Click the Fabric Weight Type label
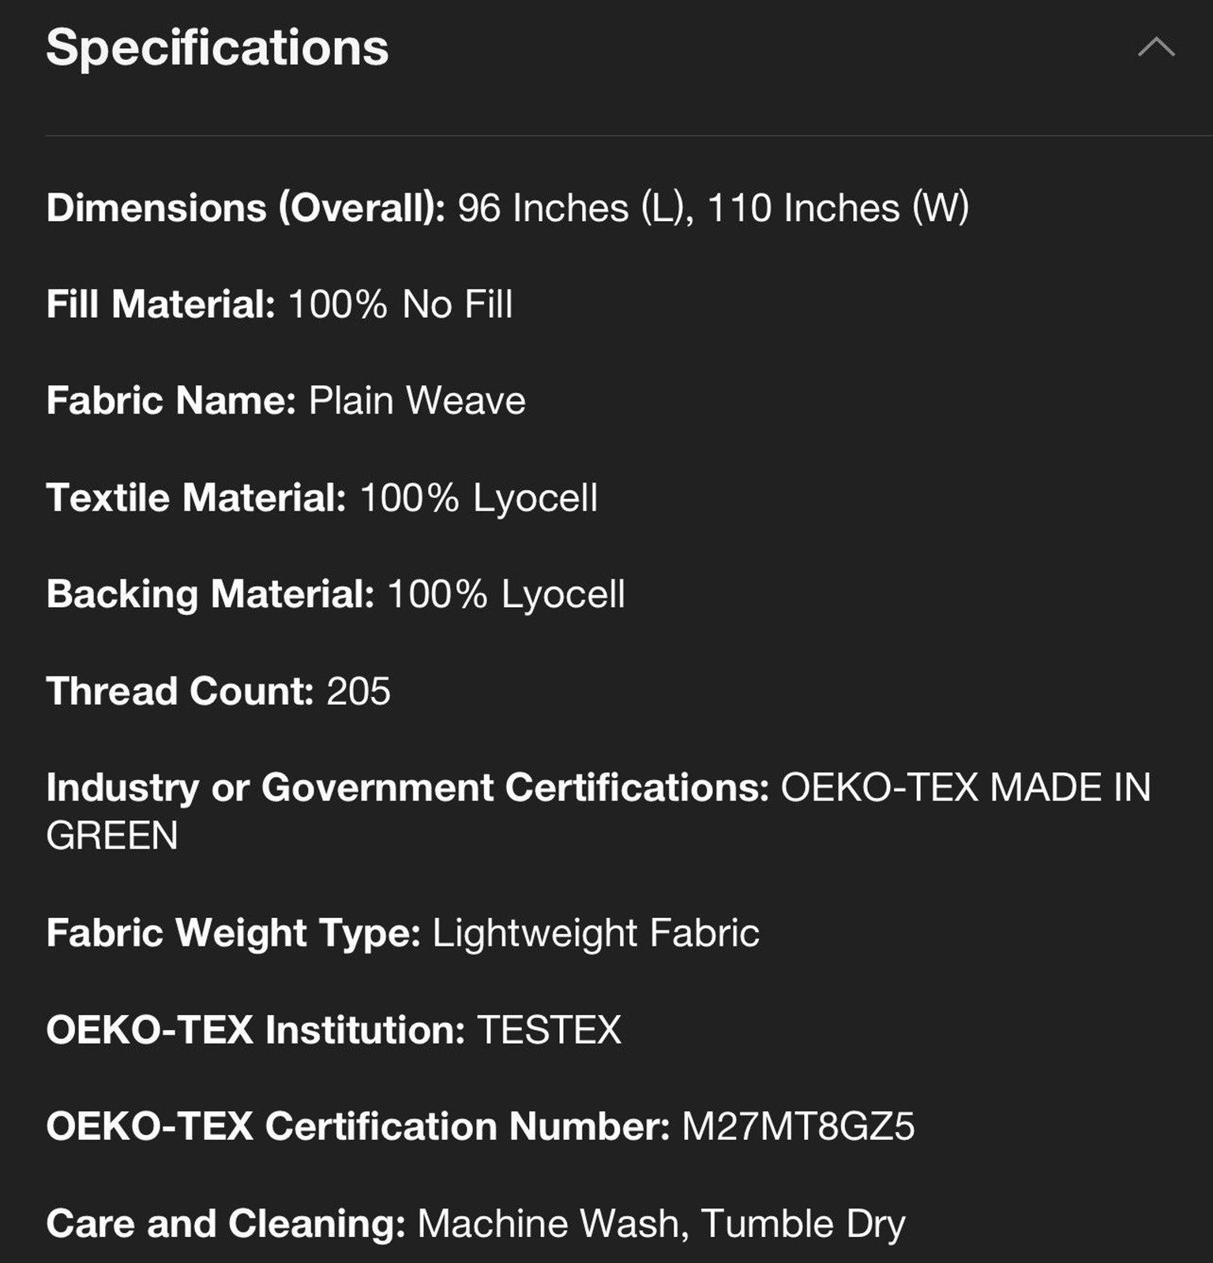 [x=233, y=933]
